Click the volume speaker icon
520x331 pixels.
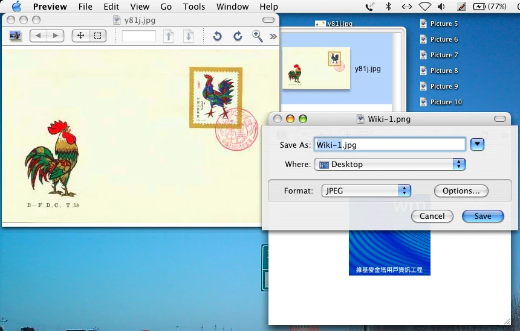[x=441, y=6]
